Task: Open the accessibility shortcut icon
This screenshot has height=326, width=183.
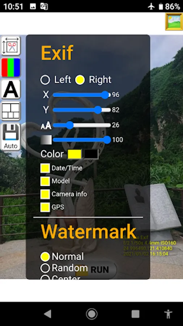Action: (x=168, y=314)
